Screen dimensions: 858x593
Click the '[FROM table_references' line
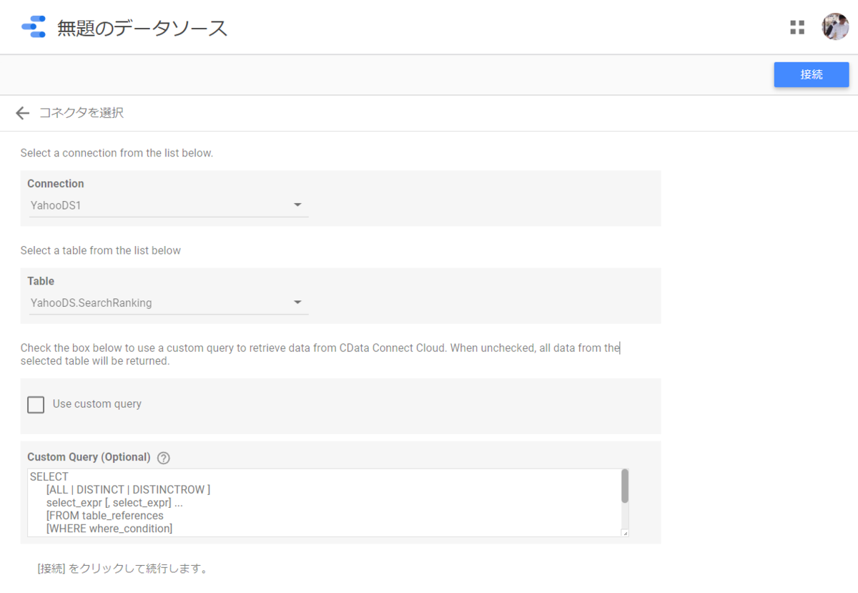tap(105, 516)
